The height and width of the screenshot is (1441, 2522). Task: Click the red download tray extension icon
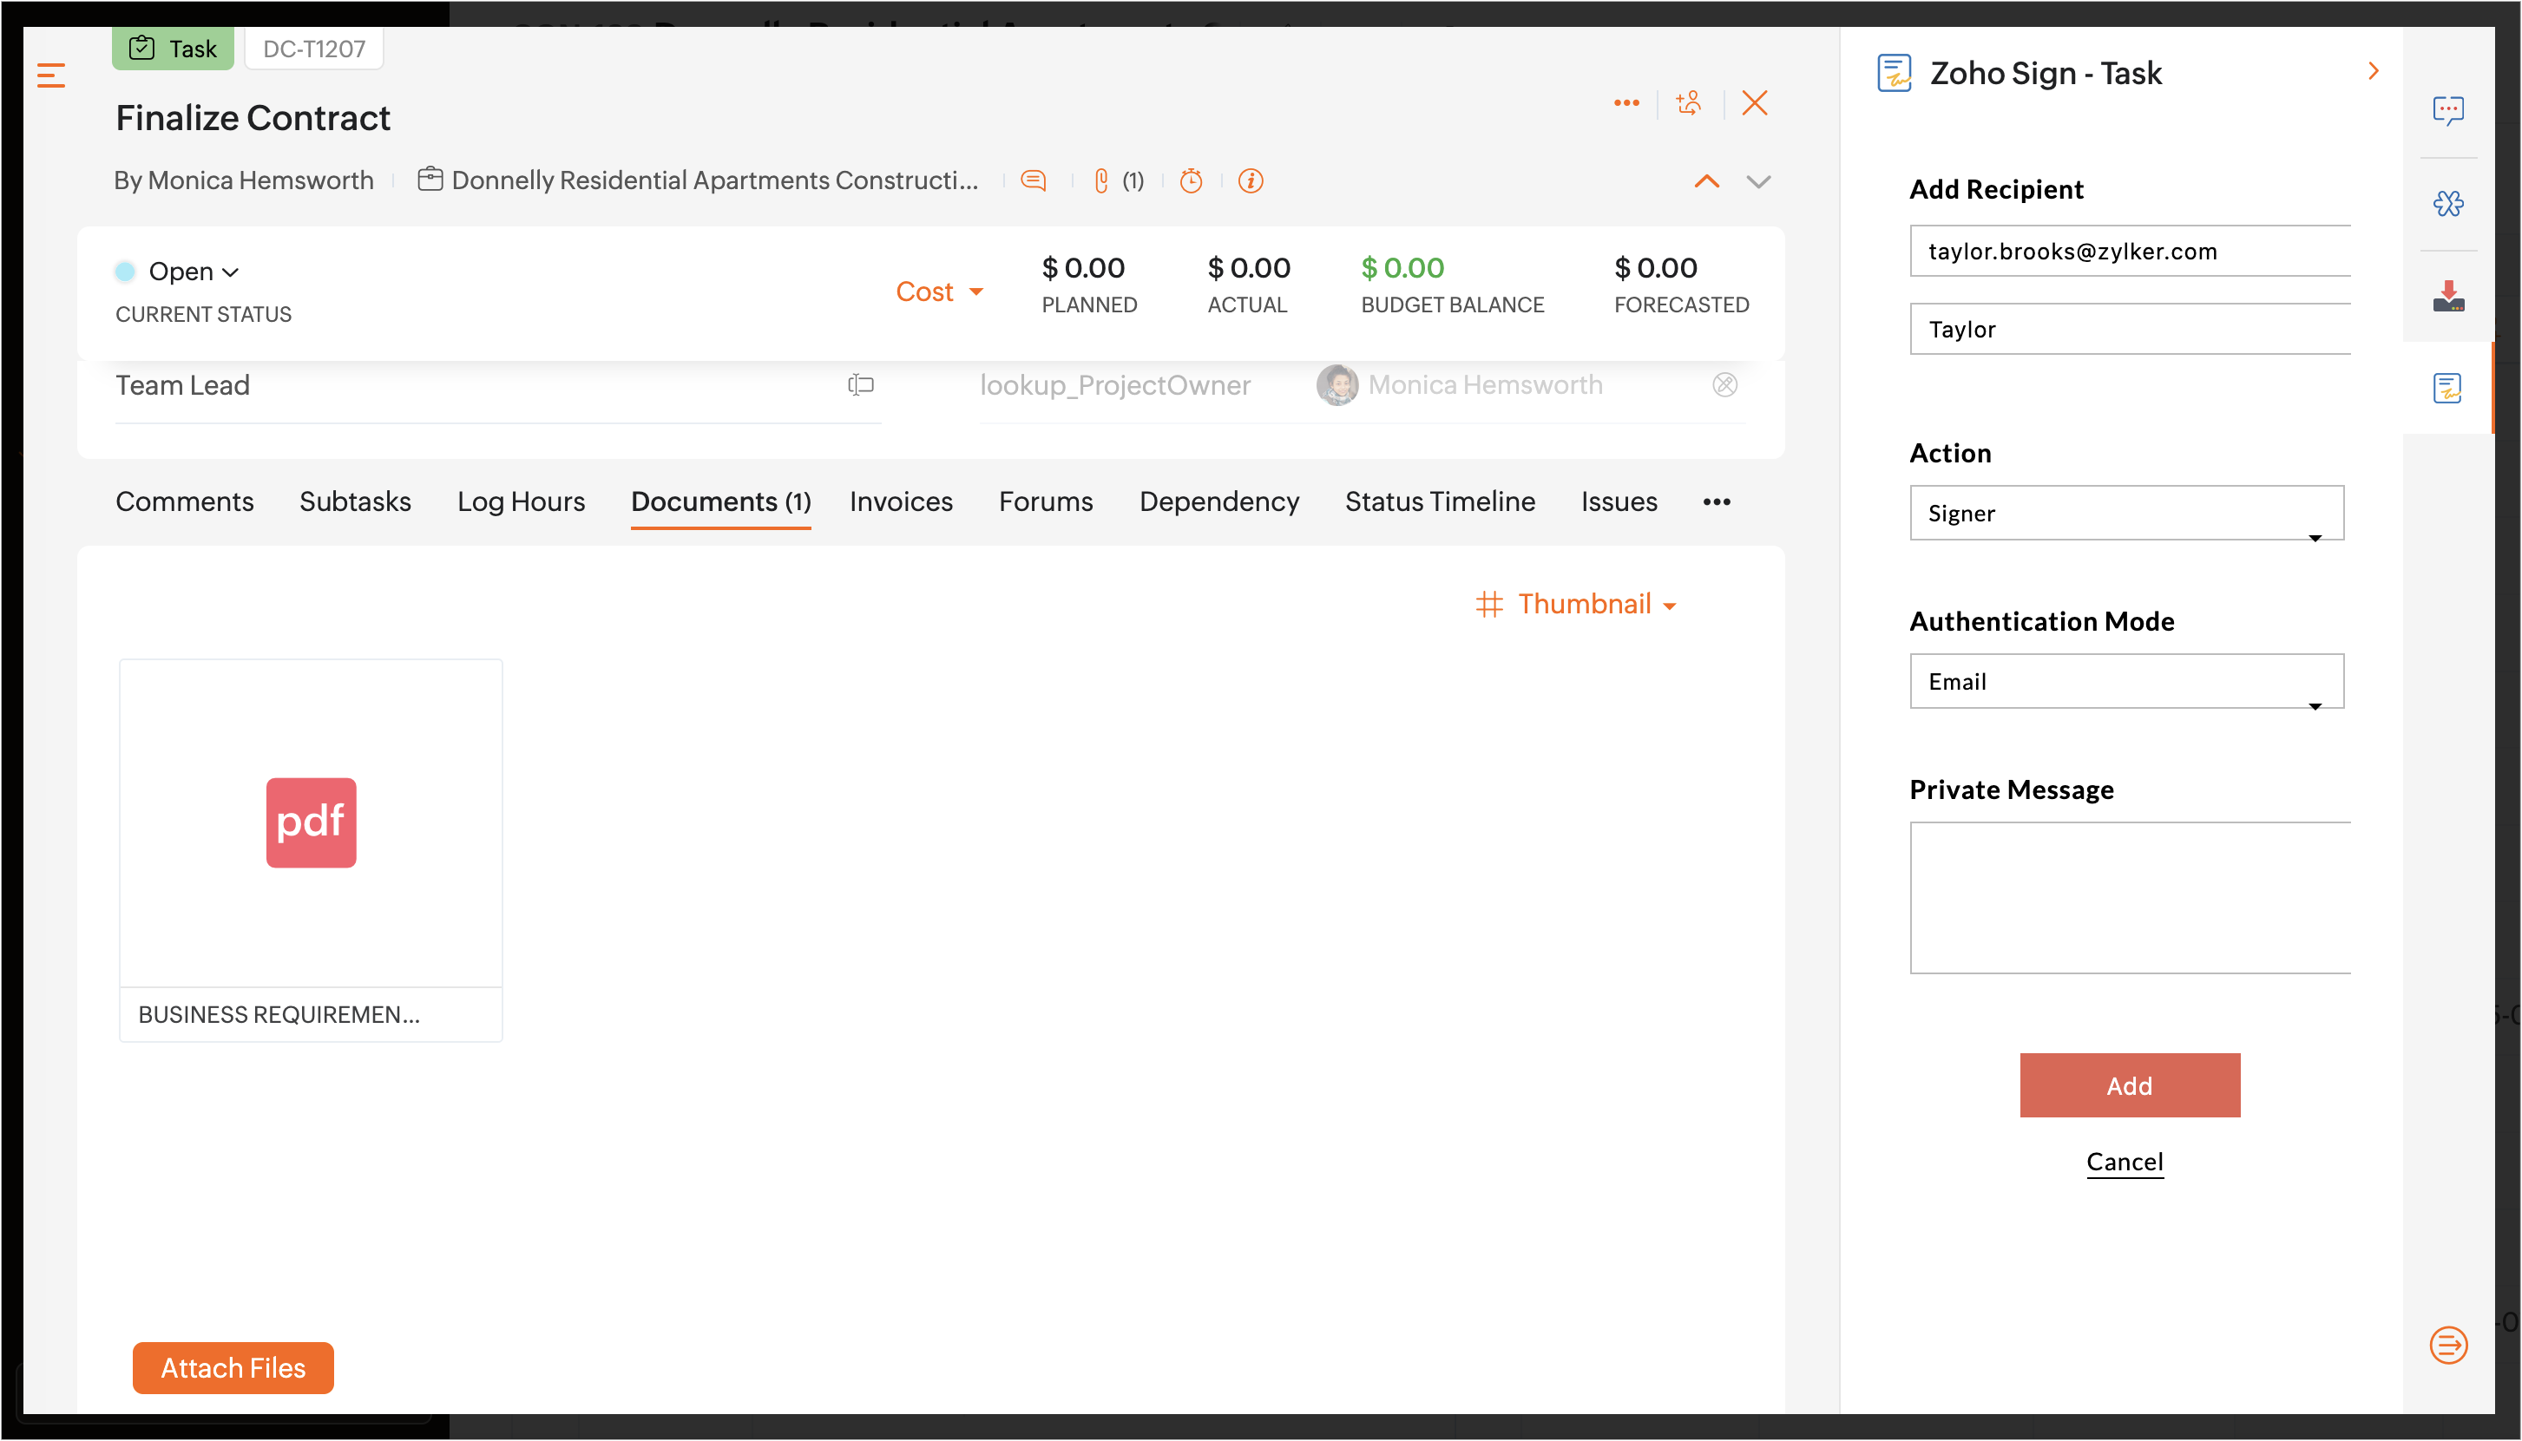2447,296
